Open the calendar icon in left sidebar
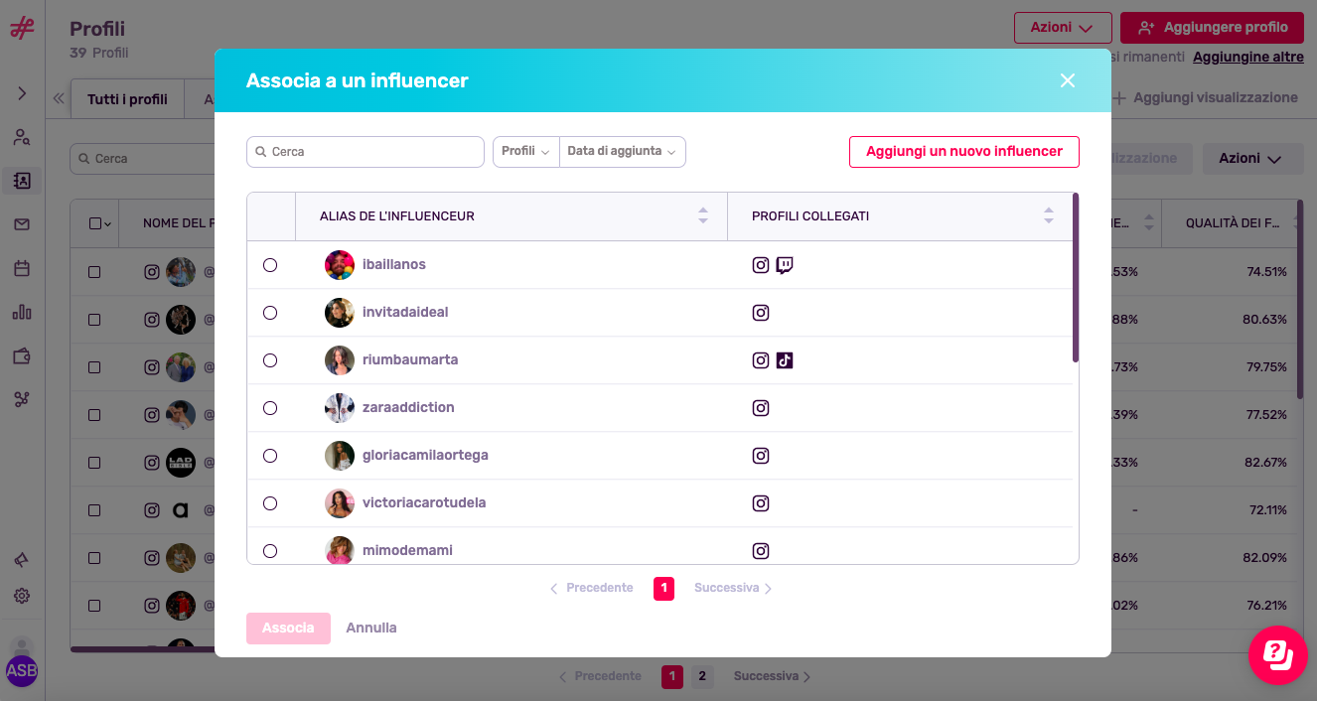Image resolution: width=1317 pixels, height=701 pixels. [22, 268]
